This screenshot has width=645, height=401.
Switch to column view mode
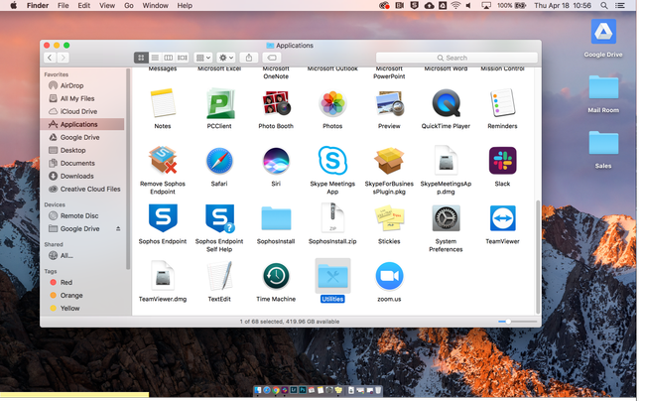pyautogui.click(x=169, y=58)
